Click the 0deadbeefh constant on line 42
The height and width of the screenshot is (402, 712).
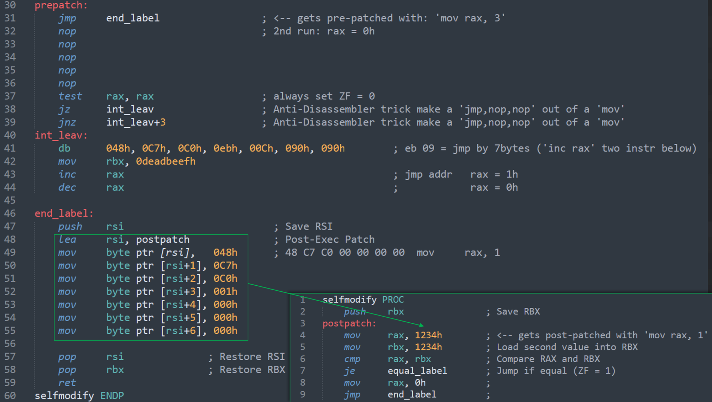coord(166,161)
